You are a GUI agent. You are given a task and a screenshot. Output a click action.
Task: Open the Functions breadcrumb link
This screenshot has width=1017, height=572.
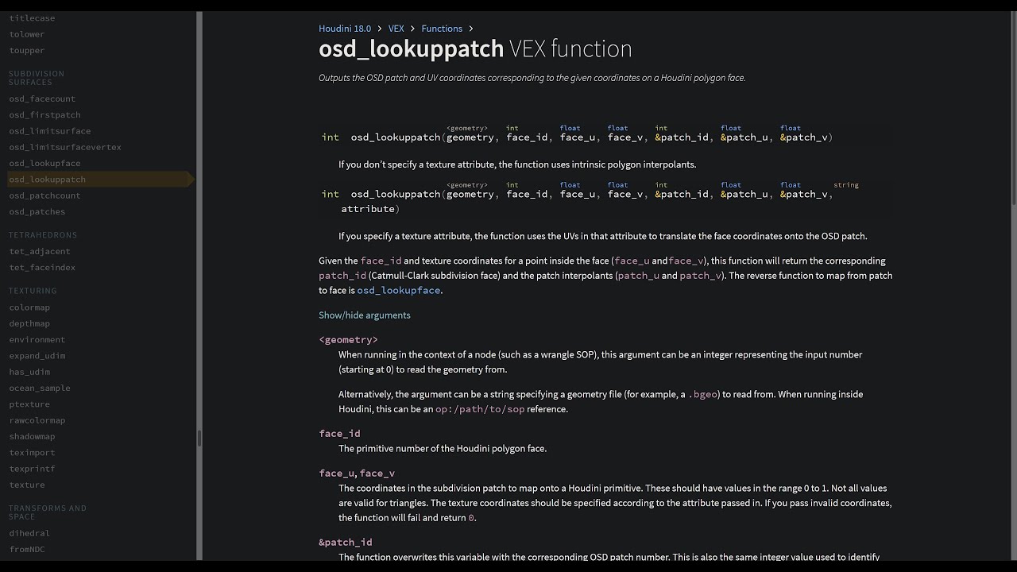point(442,29)
